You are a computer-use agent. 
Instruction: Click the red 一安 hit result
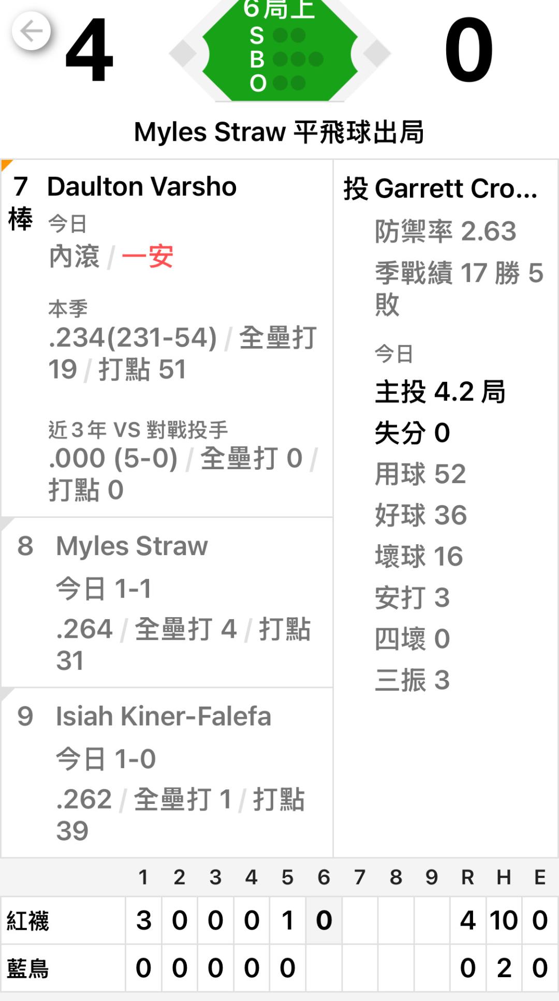(x=148, y=257)
